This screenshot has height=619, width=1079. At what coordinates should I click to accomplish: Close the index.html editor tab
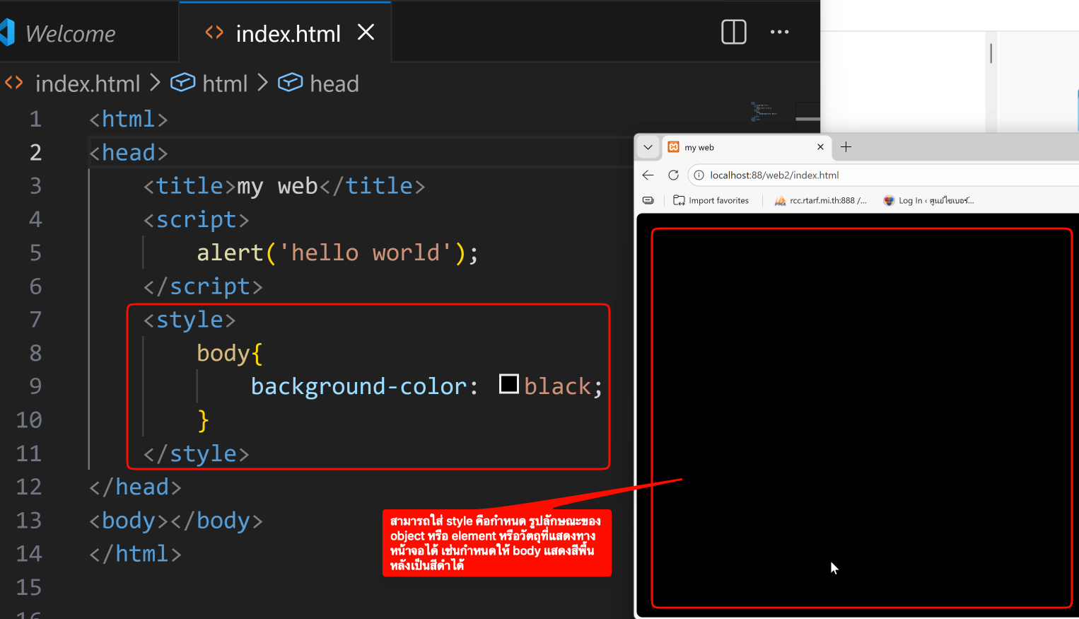(366, 33)
